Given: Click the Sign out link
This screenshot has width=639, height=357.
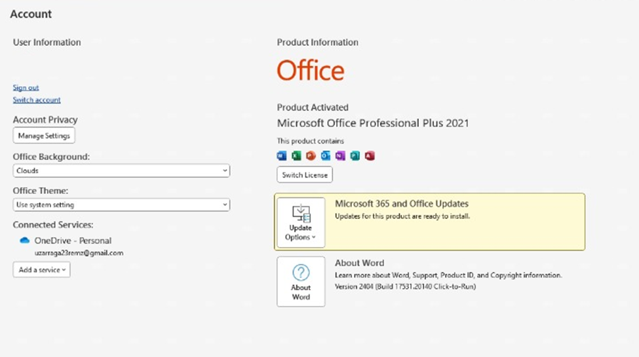Looking at the screenshot, I should point(26,88).
